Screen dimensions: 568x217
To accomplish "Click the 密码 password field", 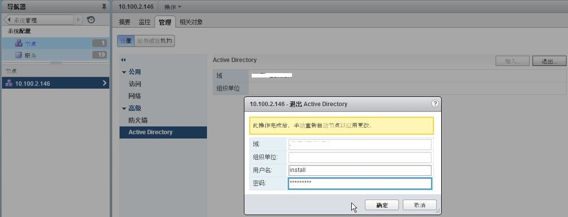I will pos(360,183).
